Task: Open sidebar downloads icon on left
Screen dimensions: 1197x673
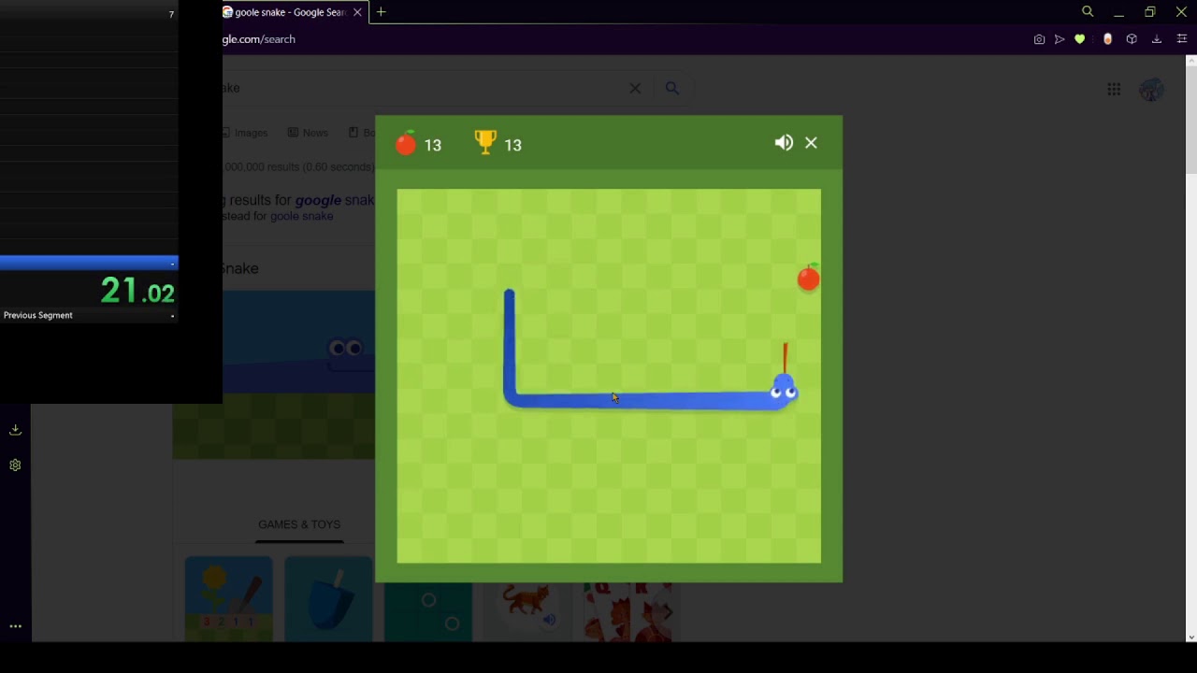Action: (x=15, y=429)
